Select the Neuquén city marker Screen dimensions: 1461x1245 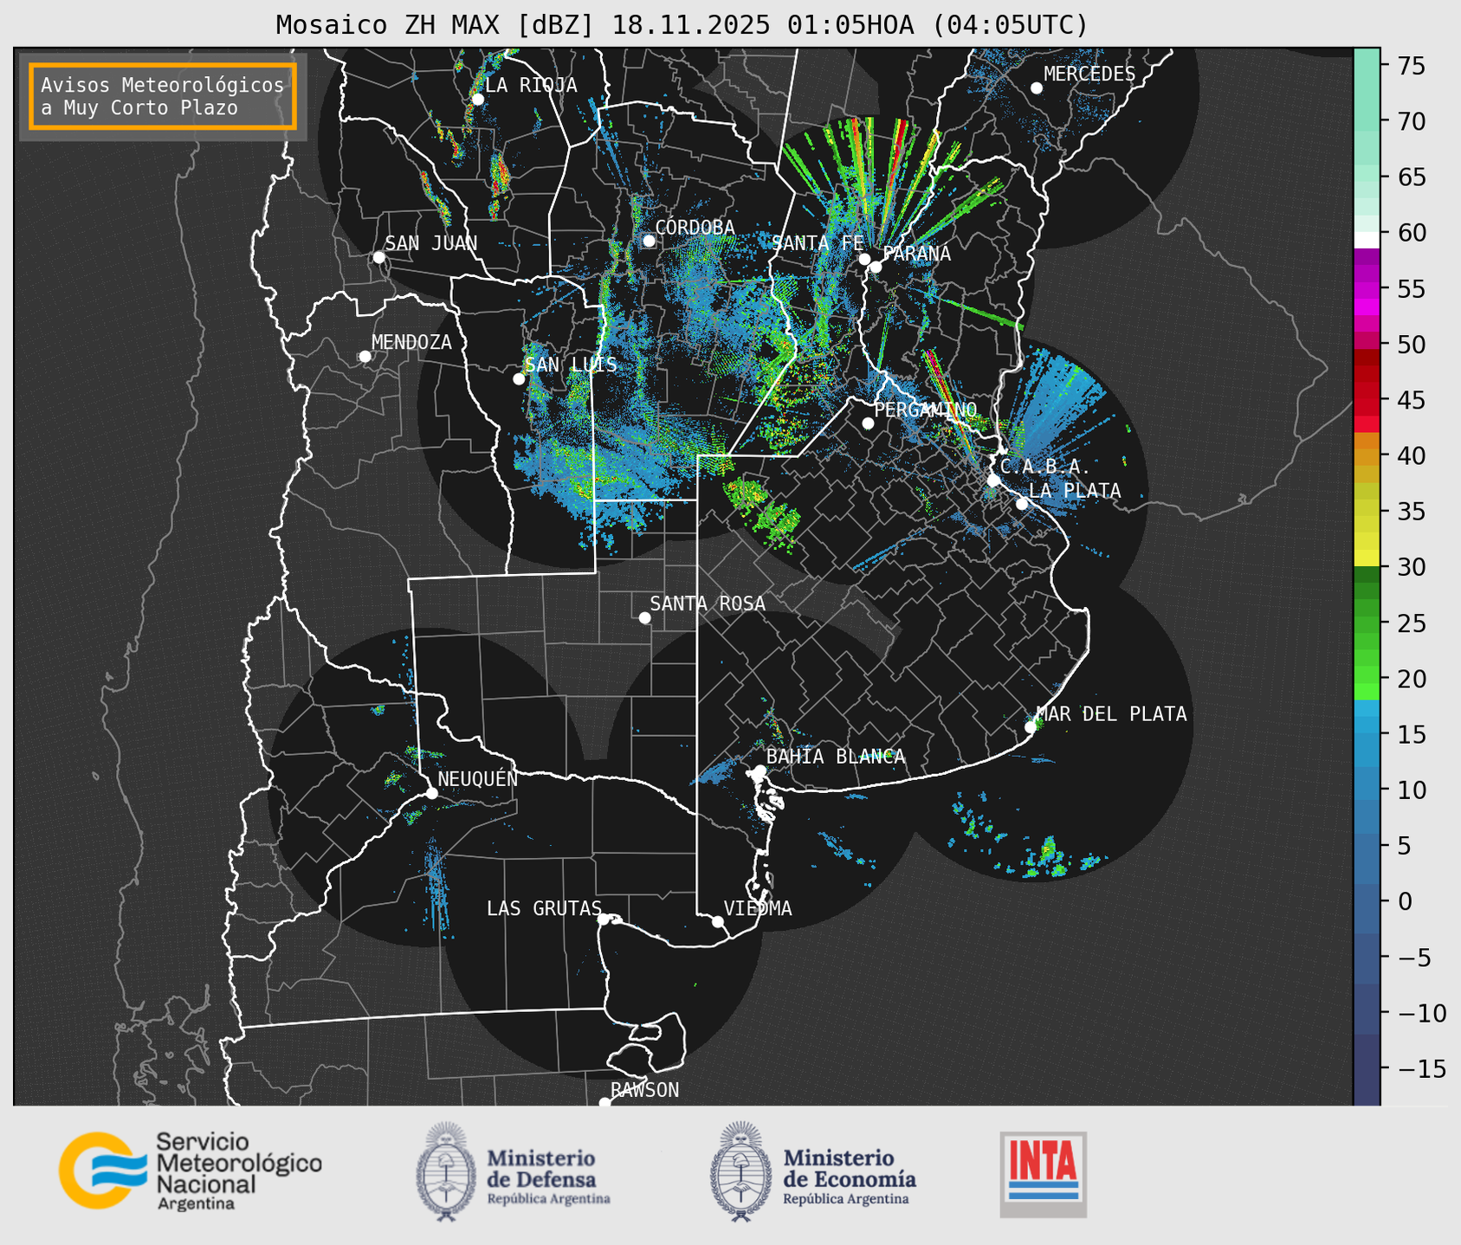[431, 793]
